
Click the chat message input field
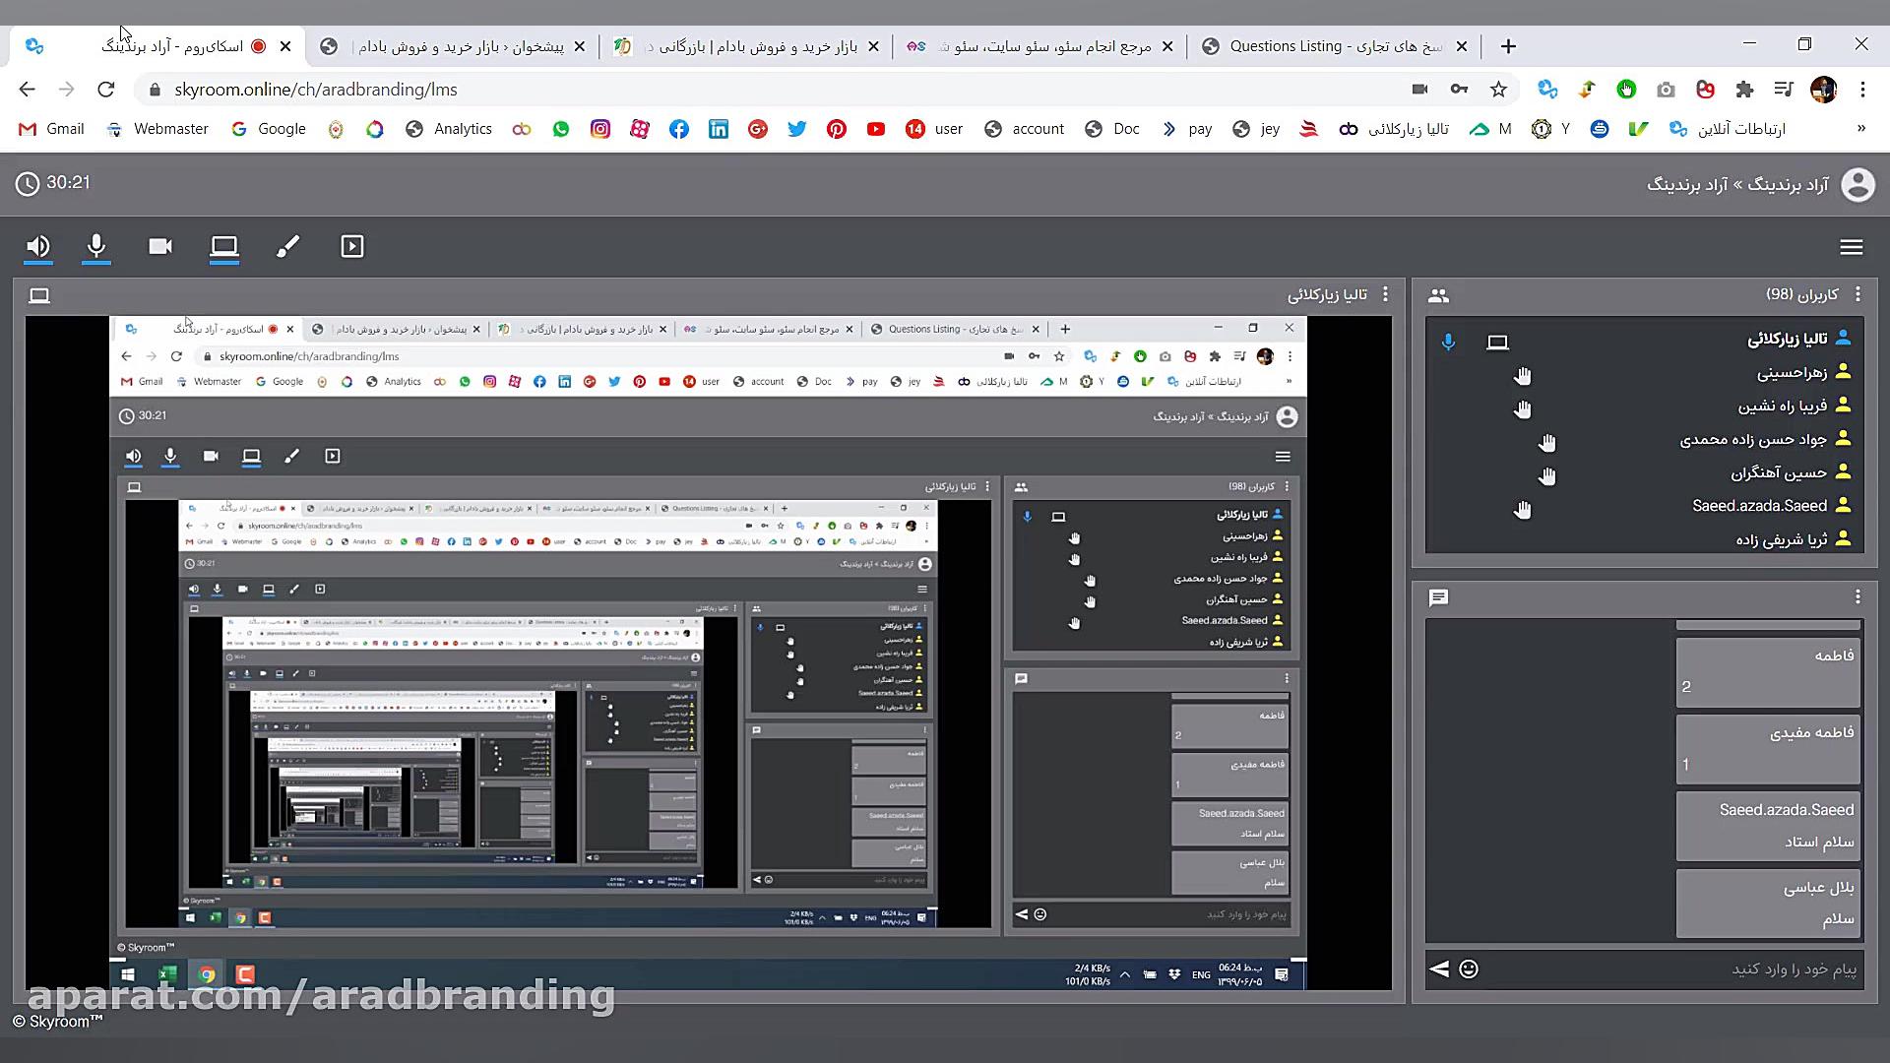1673,969
